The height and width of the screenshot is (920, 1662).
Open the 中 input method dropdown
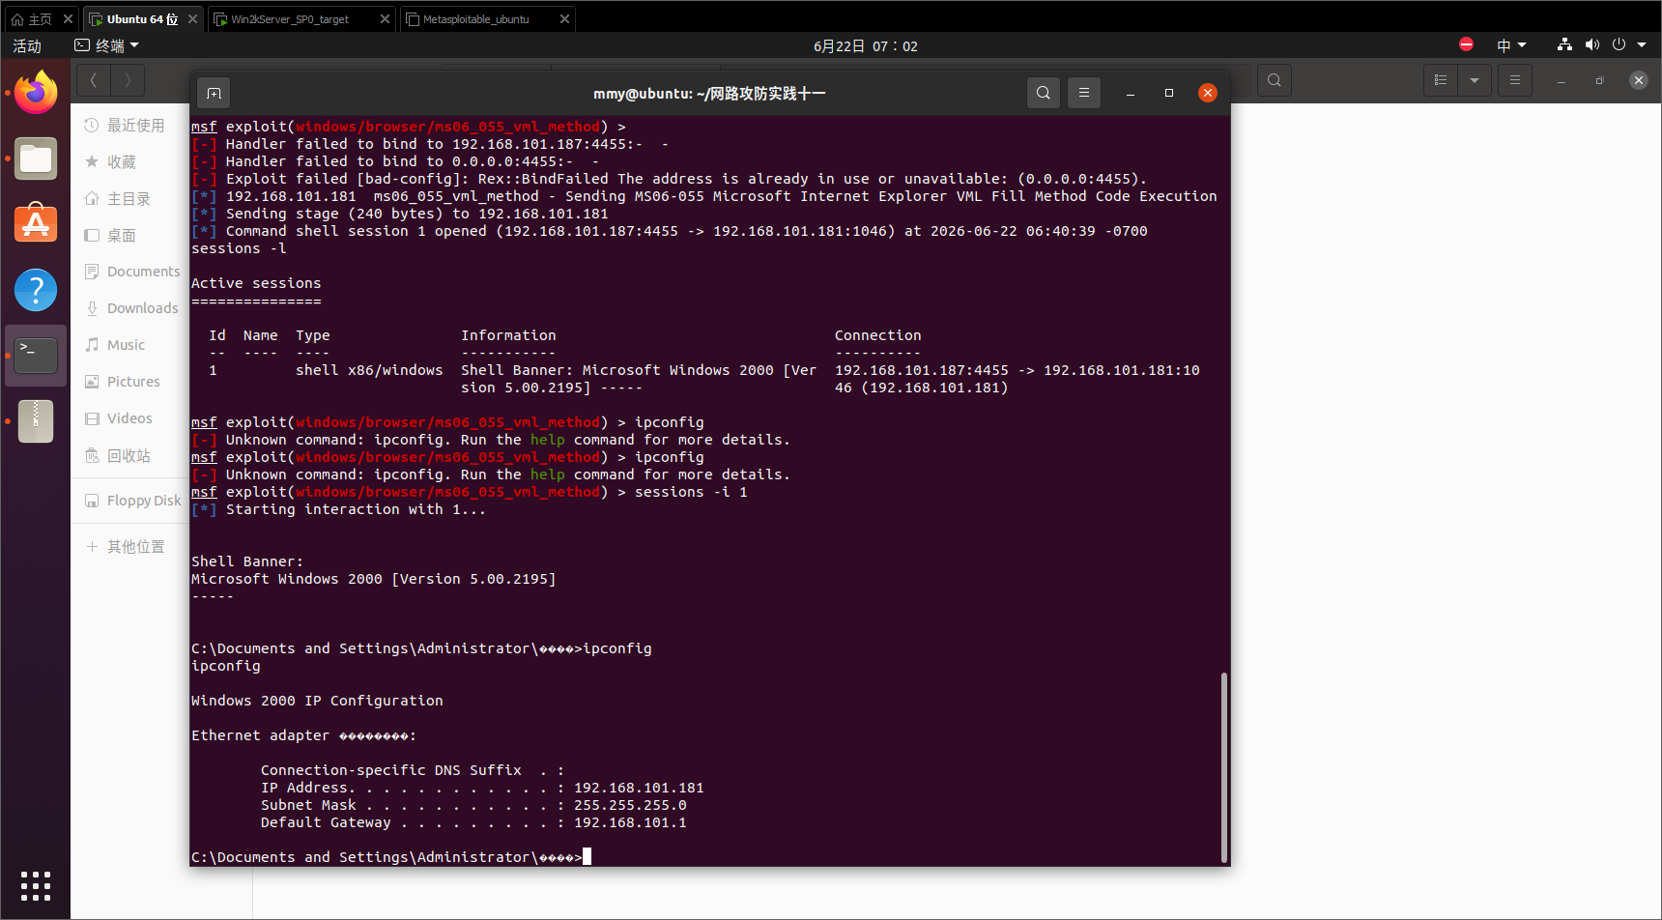pyautogui.click(x=1511, y=45)
